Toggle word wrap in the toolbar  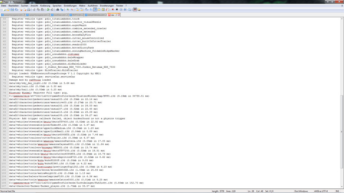click(x=87, y=9)
